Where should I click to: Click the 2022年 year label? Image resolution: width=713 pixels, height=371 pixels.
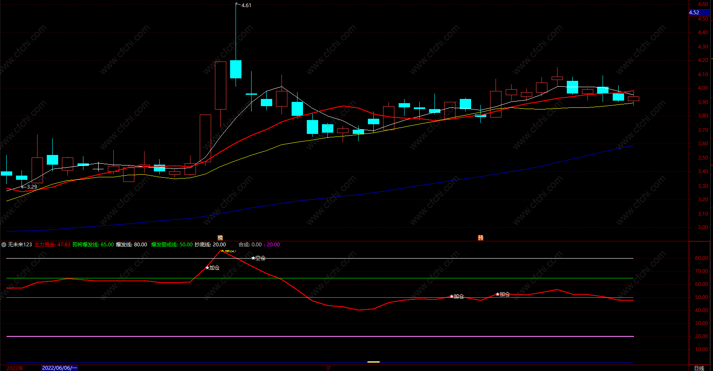(x=15, y=368)
